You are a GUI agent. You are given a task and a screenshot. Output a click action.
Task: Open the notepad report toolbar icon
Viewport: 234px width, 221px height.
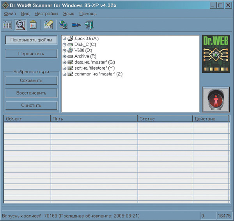coord(33,25)
